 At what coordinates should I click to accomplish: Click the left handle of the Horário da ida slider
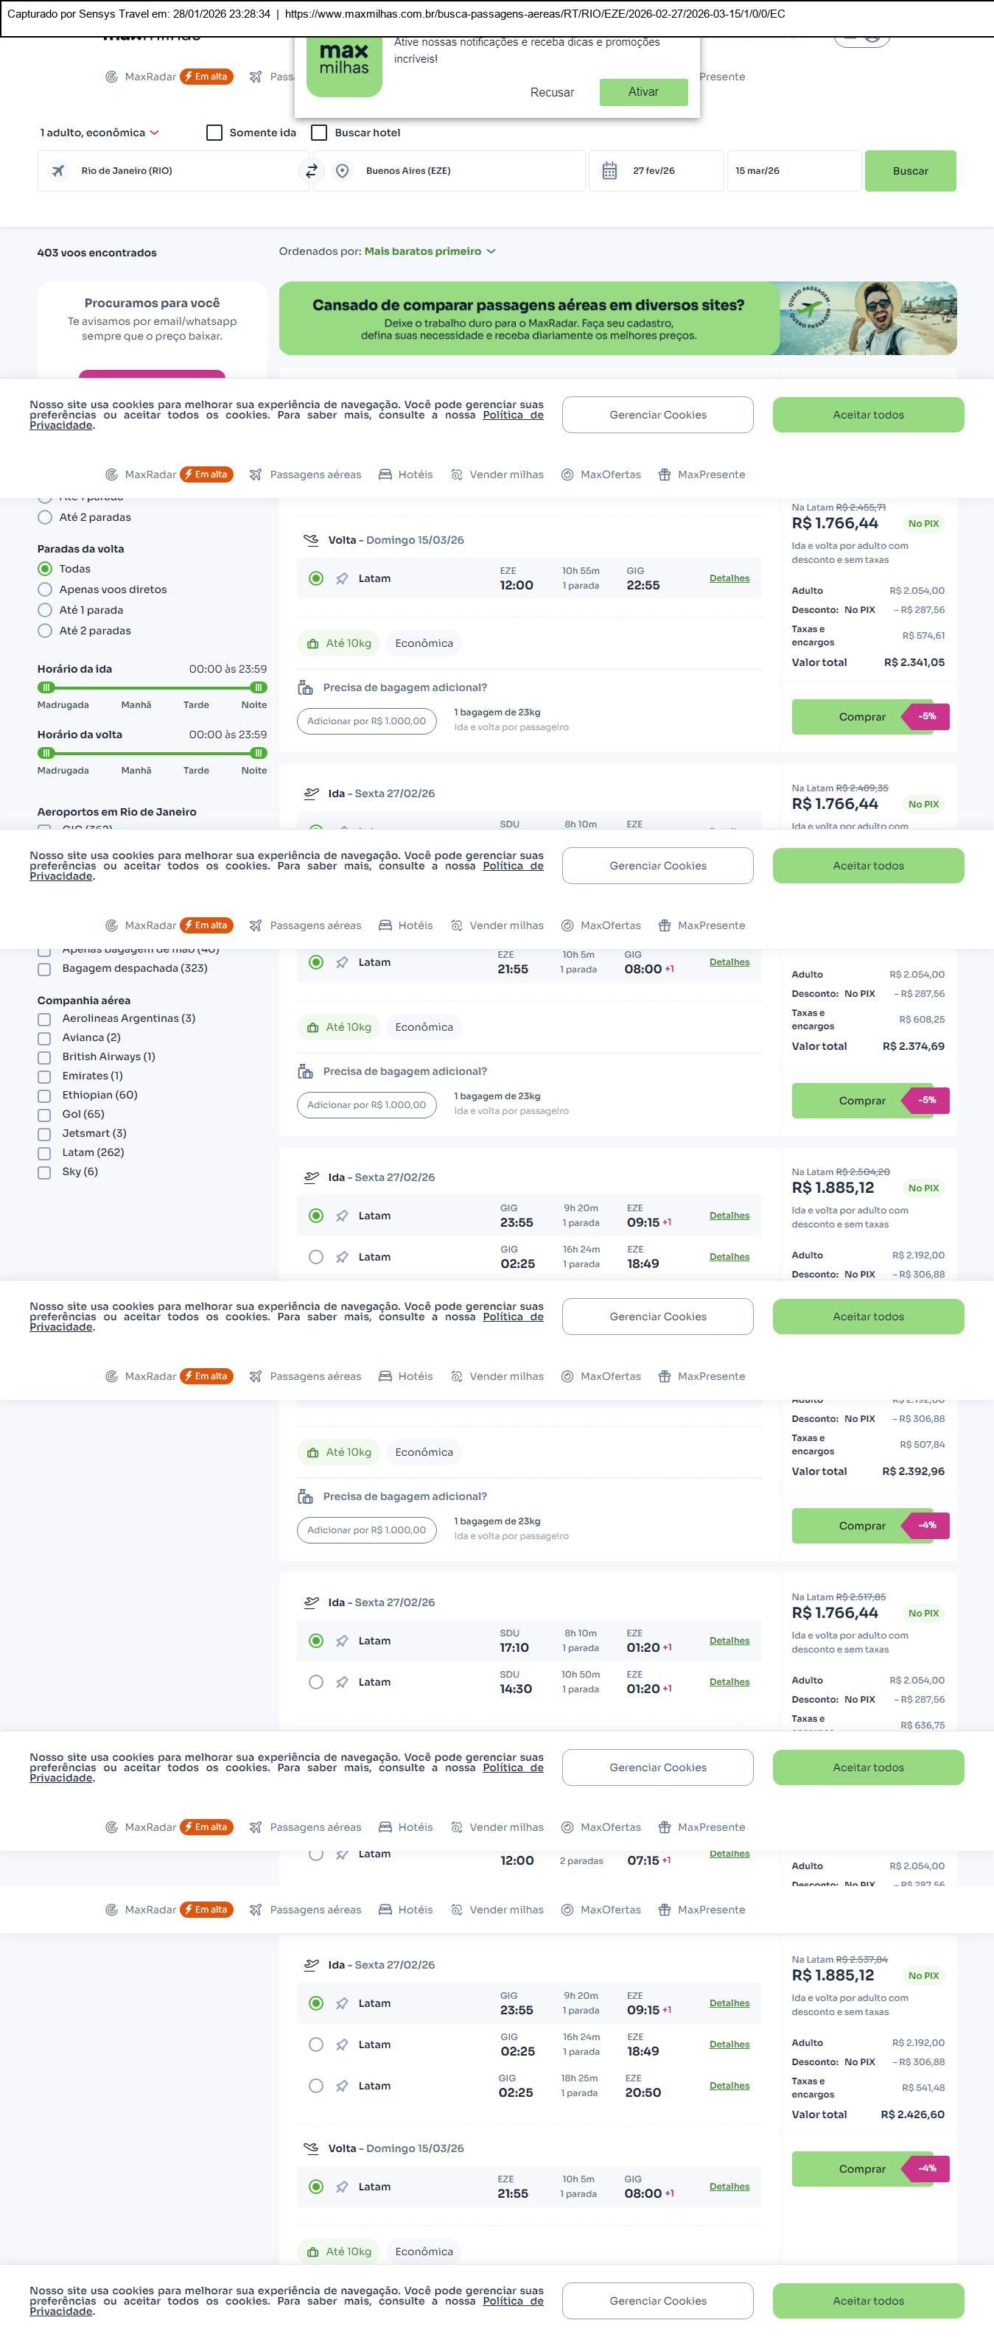pos(46,687)
